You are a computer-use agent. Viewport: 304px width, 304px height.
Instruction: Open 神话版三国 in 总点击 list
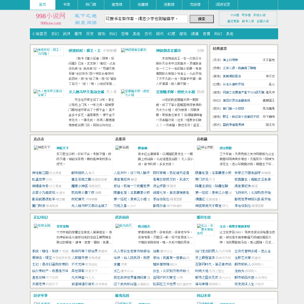pos(41,173)
